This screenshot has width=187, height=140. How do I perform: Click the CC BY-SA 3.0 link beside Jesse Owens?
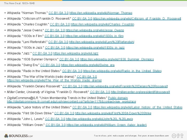[x=55, y=30]
